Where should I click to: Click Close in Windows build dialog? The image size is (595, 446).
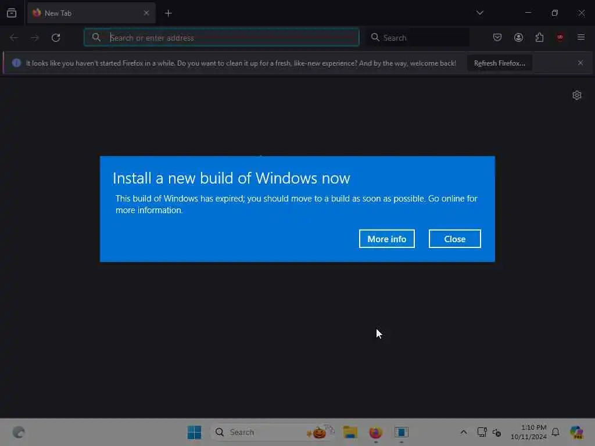click(x=454, y=239)
